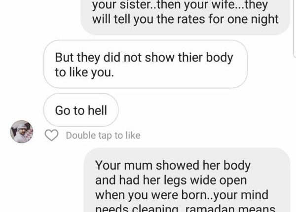Click the partial line 'needs cleaning..ramadan means'
This screenshot has height=212, width=296.
click(x=185, y=208)
